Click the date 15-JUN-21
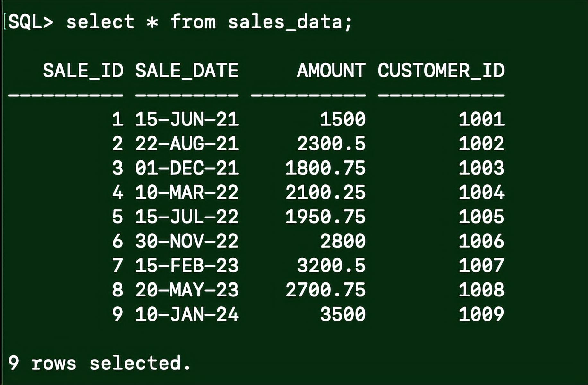The image size is (588, 385). click(187, 119)
